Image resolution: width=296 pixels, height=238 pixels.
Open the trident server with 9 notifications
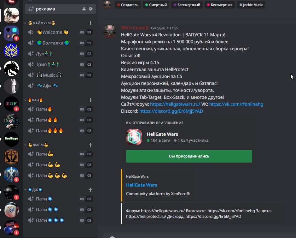click(11, 175)
